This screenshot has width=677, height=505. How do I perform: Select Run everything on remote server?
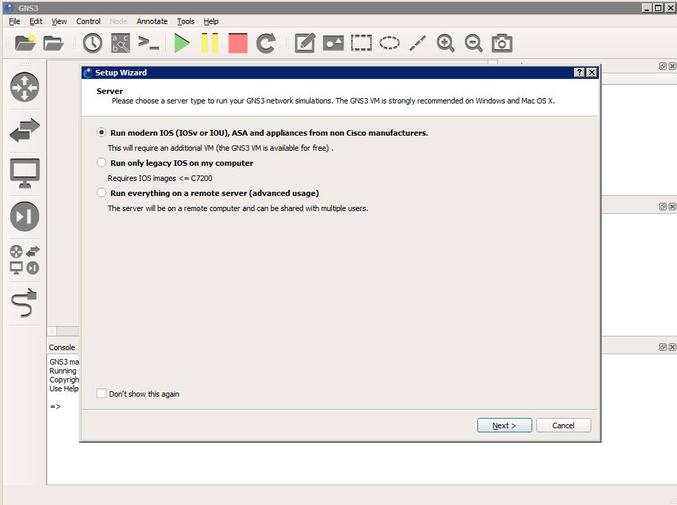(102, 193)
